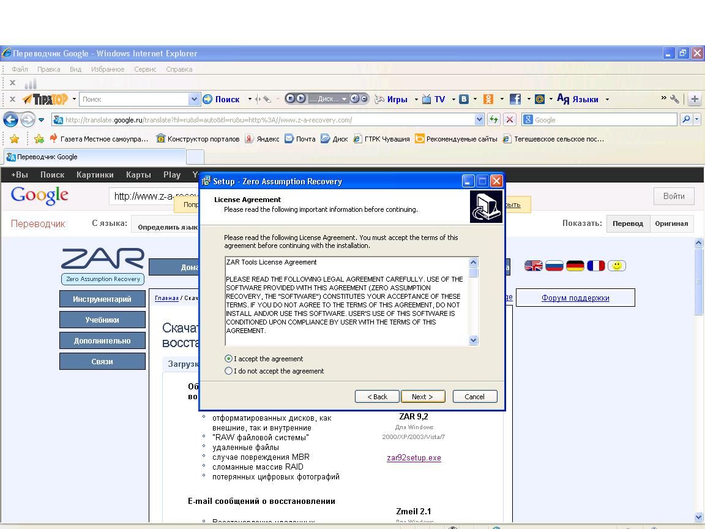Click the blue Поиск search icon

[x=207, y=99]
